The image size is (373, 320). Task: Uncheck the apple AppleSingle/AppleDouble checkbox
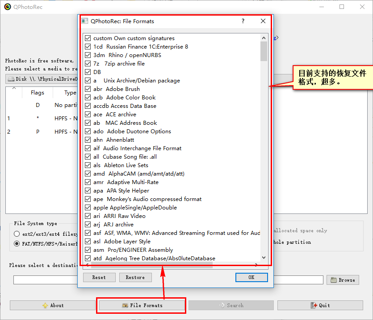[88, 208]
